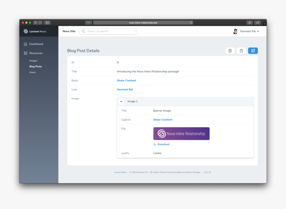Open Users in the sidebar

[x=33, y=72]
